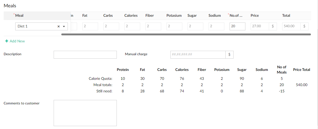
Task: Click the Price field showing 27.00
Action: [260, 26]
